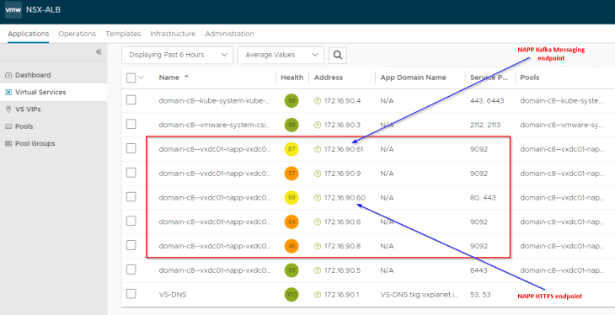Click the Dashboard gauge icon
Screen dimensions: 615x315
(8, 75)
